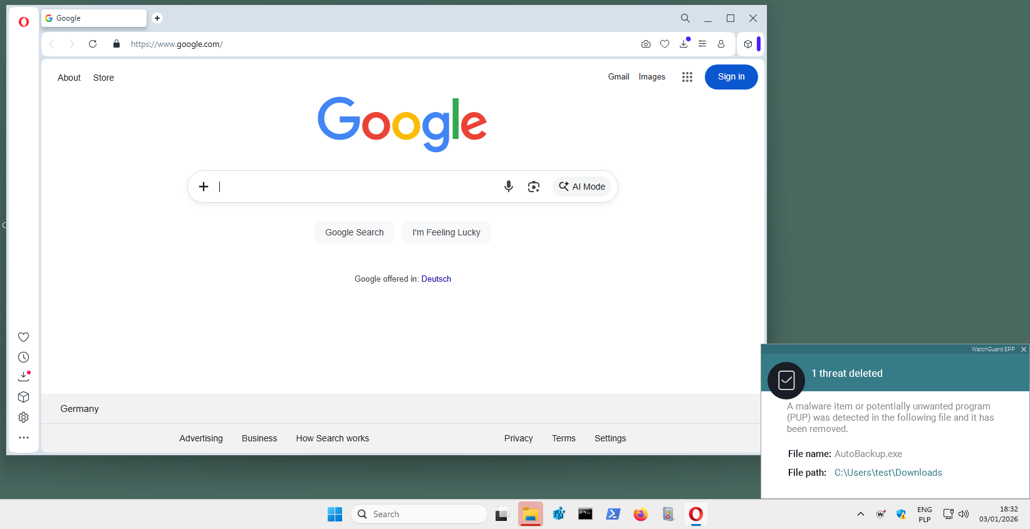The height and width of the screenshot is (529, 1030).
Task: Open History from Opera sidebar
Action: coord(24,357)
